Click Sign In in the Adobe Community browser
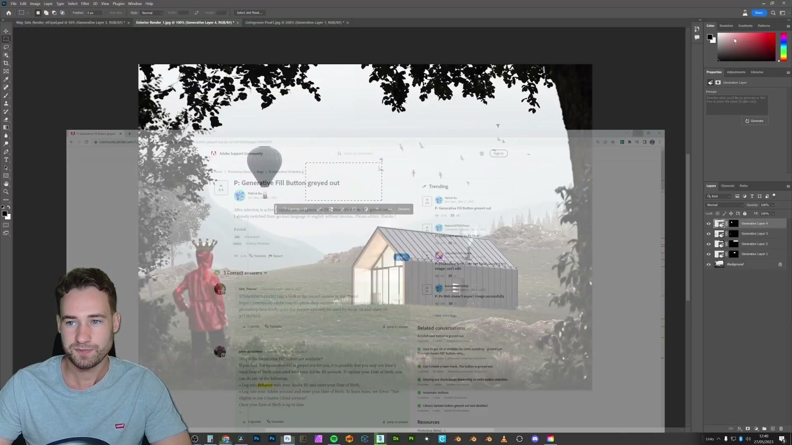This screenshot has height=445, width=792. pos(499,154)
